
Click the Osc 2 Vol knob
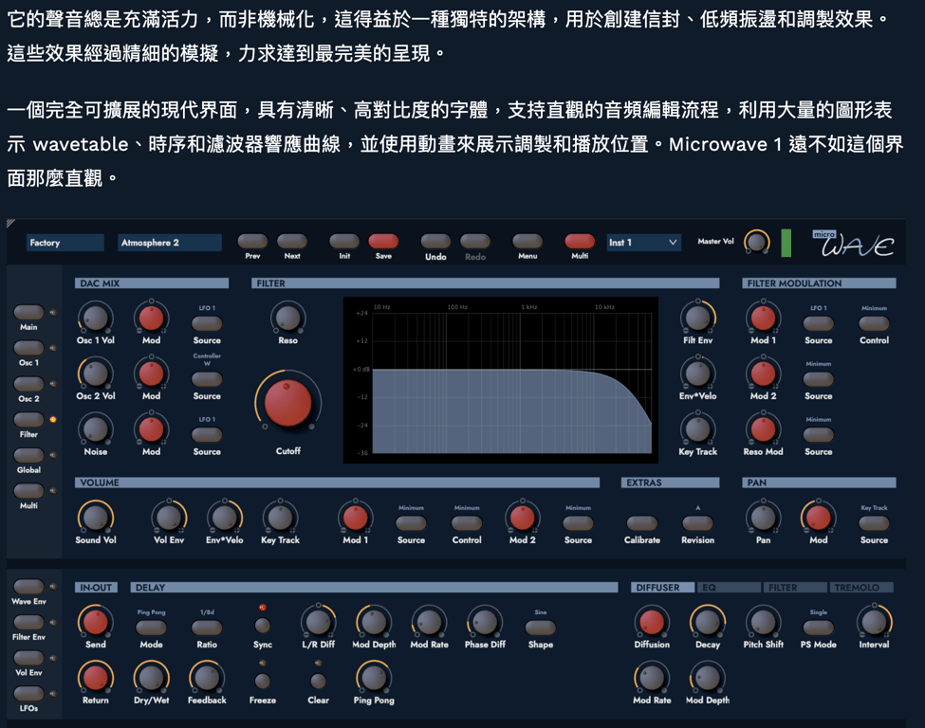[96, 373]
